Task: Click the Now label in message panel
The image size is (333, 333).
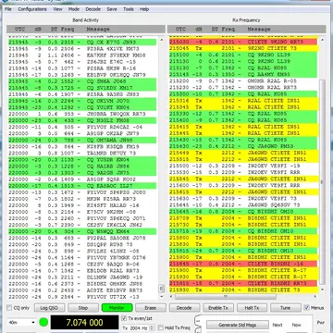Action: point(297,325)
